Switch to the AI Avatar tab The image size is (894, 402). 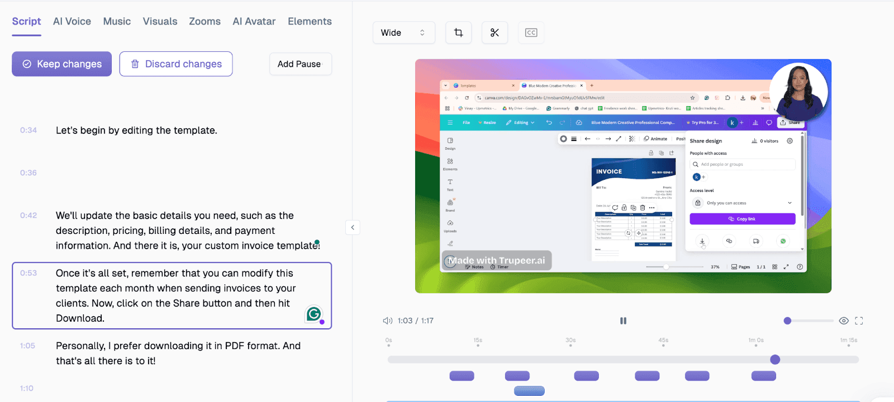254,21
